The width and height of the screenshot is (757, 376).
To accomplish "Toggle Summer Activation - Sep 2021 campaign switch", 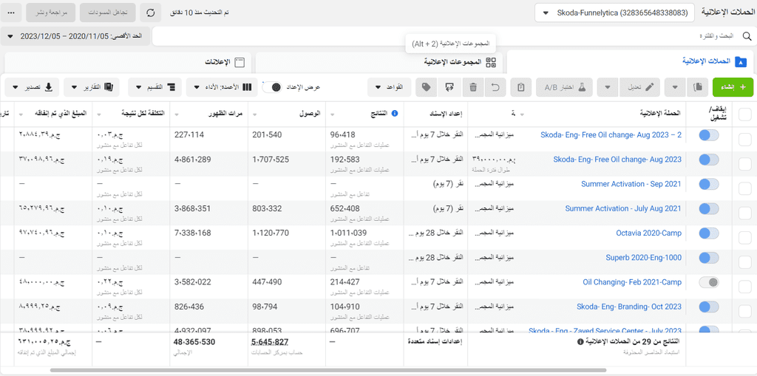I will [709, 184].
